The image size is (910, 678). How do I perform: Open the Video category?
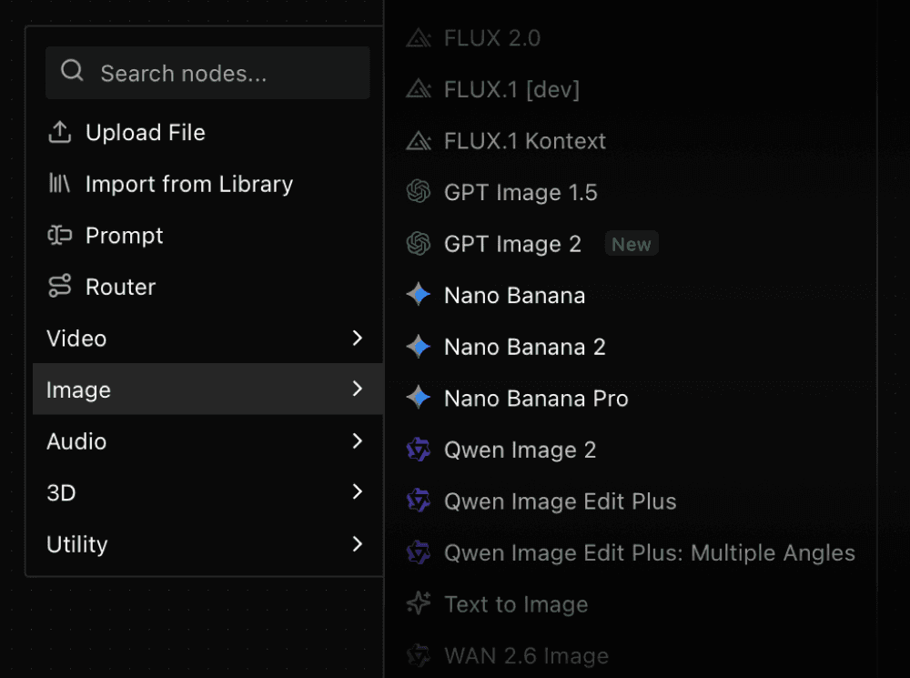point(207,338)
